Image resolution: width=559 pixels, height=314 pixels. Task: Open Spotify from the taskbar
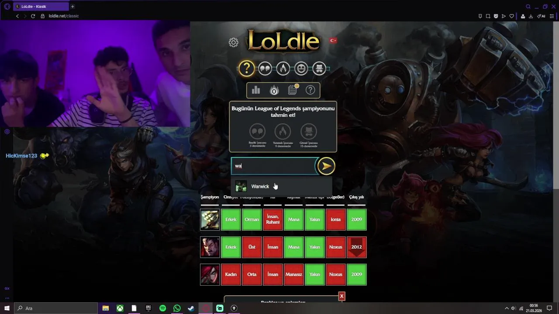(162, 308)
